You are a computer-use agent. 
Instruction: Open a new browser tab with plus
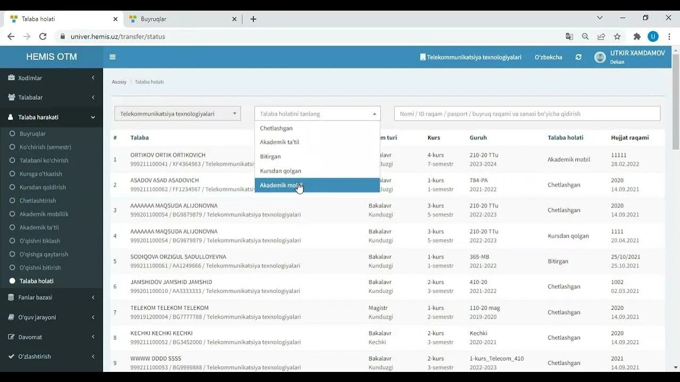click(x=253, y=19)
